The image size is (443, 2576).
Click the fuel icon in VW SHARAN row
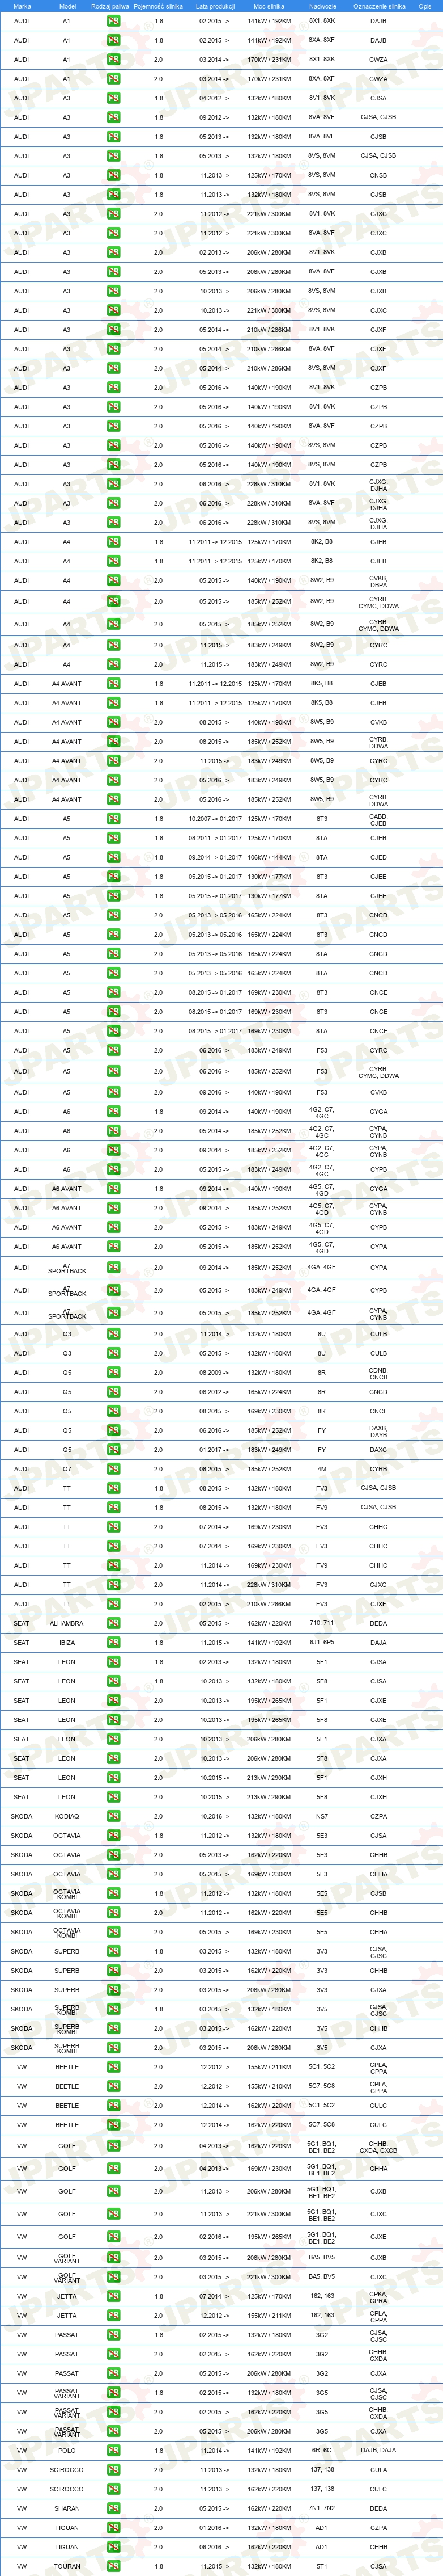(x=114, y=2508)
